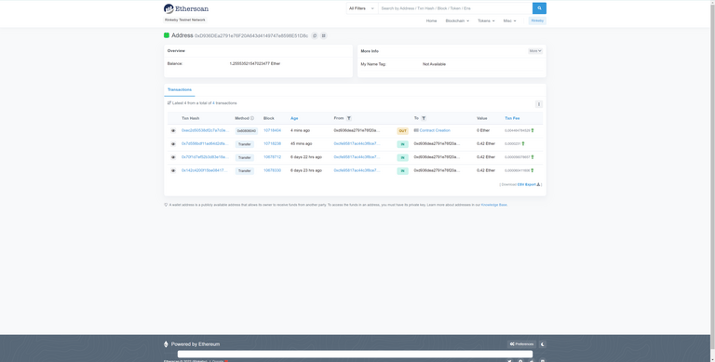Sort table by Txn Fee column header
Screen dimensions: 715x362
point(512,118)
